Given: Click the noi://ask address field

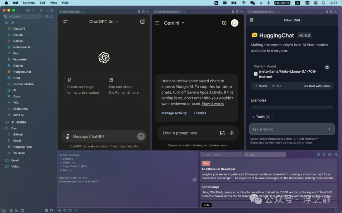Looking at the screenshot, I should click(x=23, y=16).
